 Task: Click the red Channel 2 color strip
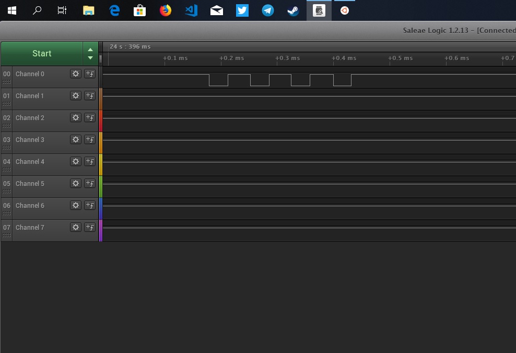click(x=101, y=121)
